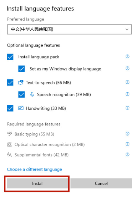Open info for Install language pack
Image resolution: width=136 pixels, height=197 pixels.
[x=127, y=56]
